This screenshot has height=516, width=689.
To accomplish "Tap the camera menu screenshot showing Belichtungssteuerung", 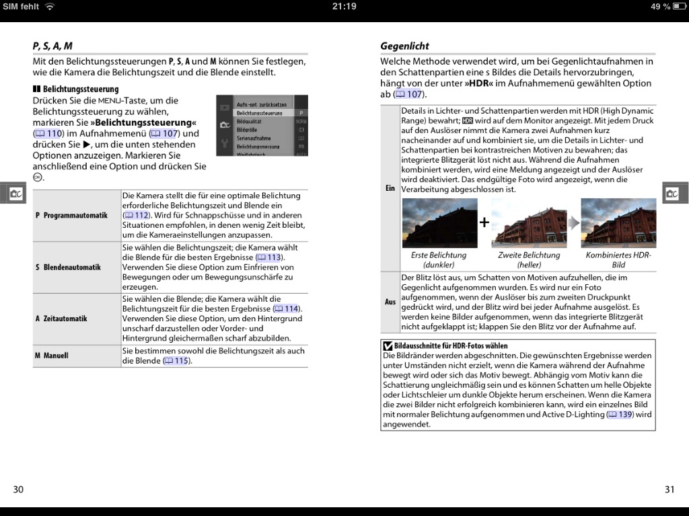I will tap(262, 126).
